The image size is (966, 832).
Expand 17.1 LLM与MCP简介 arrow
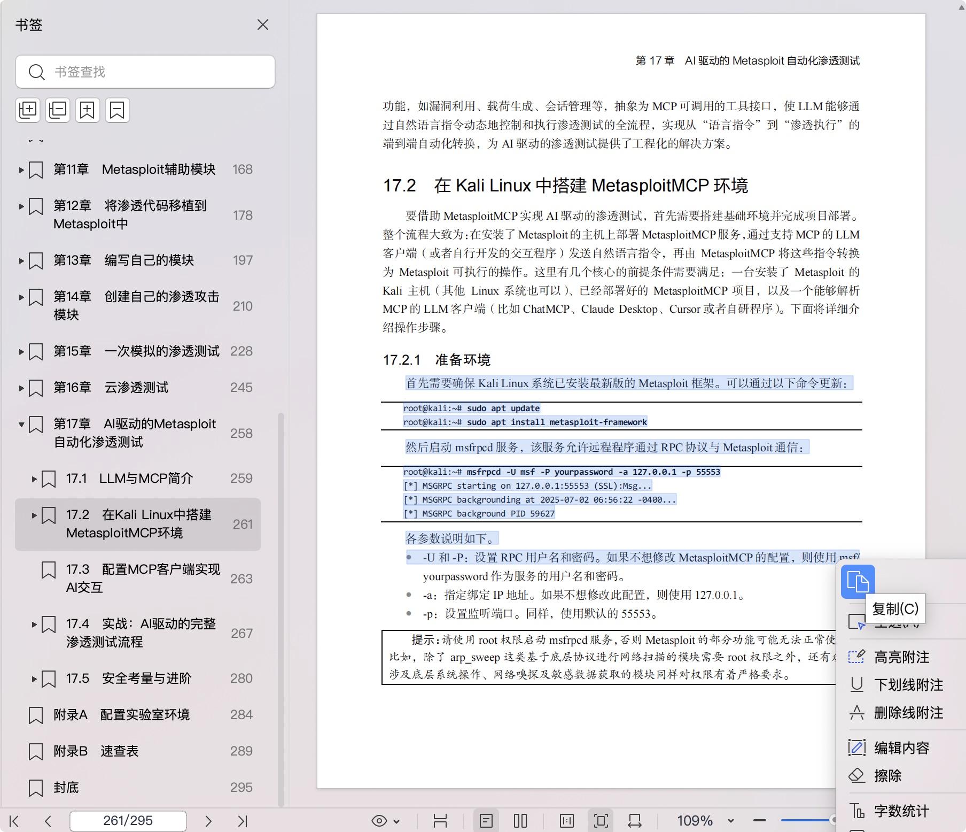(x=34, y=479)
